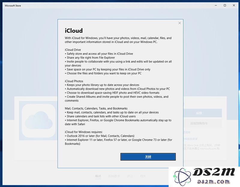The image size is (240, 187).
Task: Click the iCloud app icon in the Store page
Action: point(39,121)
